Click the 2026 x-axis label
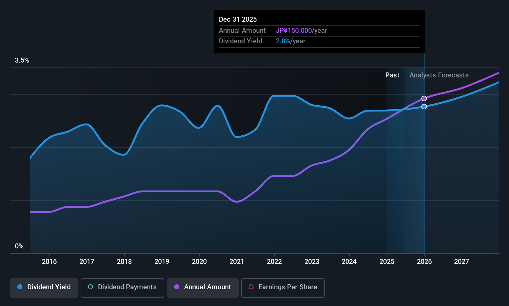Viewport: 509px width, 306px height. coord(424,262)
